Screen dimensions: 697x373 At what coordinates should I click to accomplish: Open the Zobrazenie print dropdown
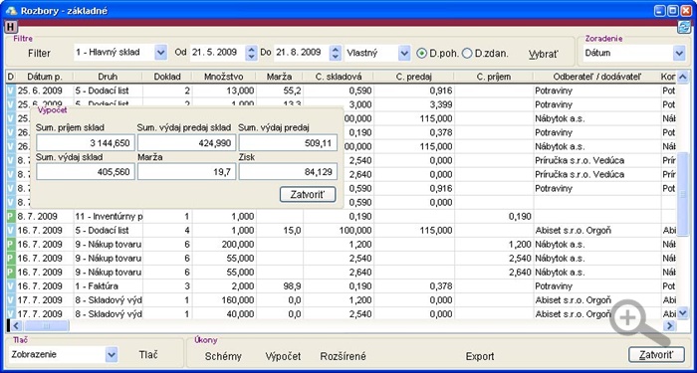(x=112, y=355)
